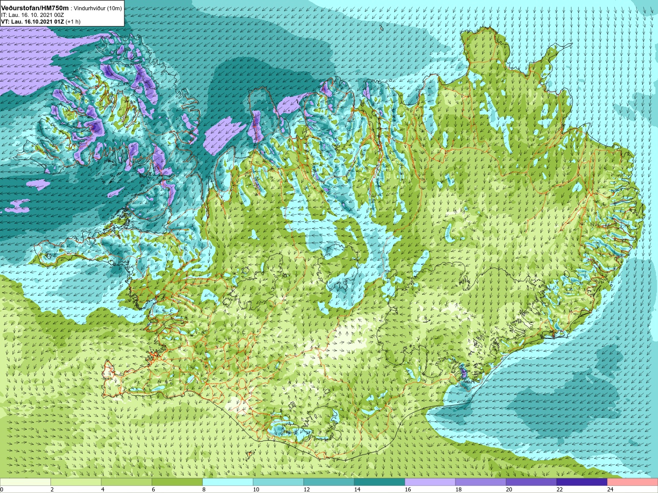This screenshot has height=493, width=658.
Task: Click the turquoise 10–12 legend segment
Action: (278, 482)
